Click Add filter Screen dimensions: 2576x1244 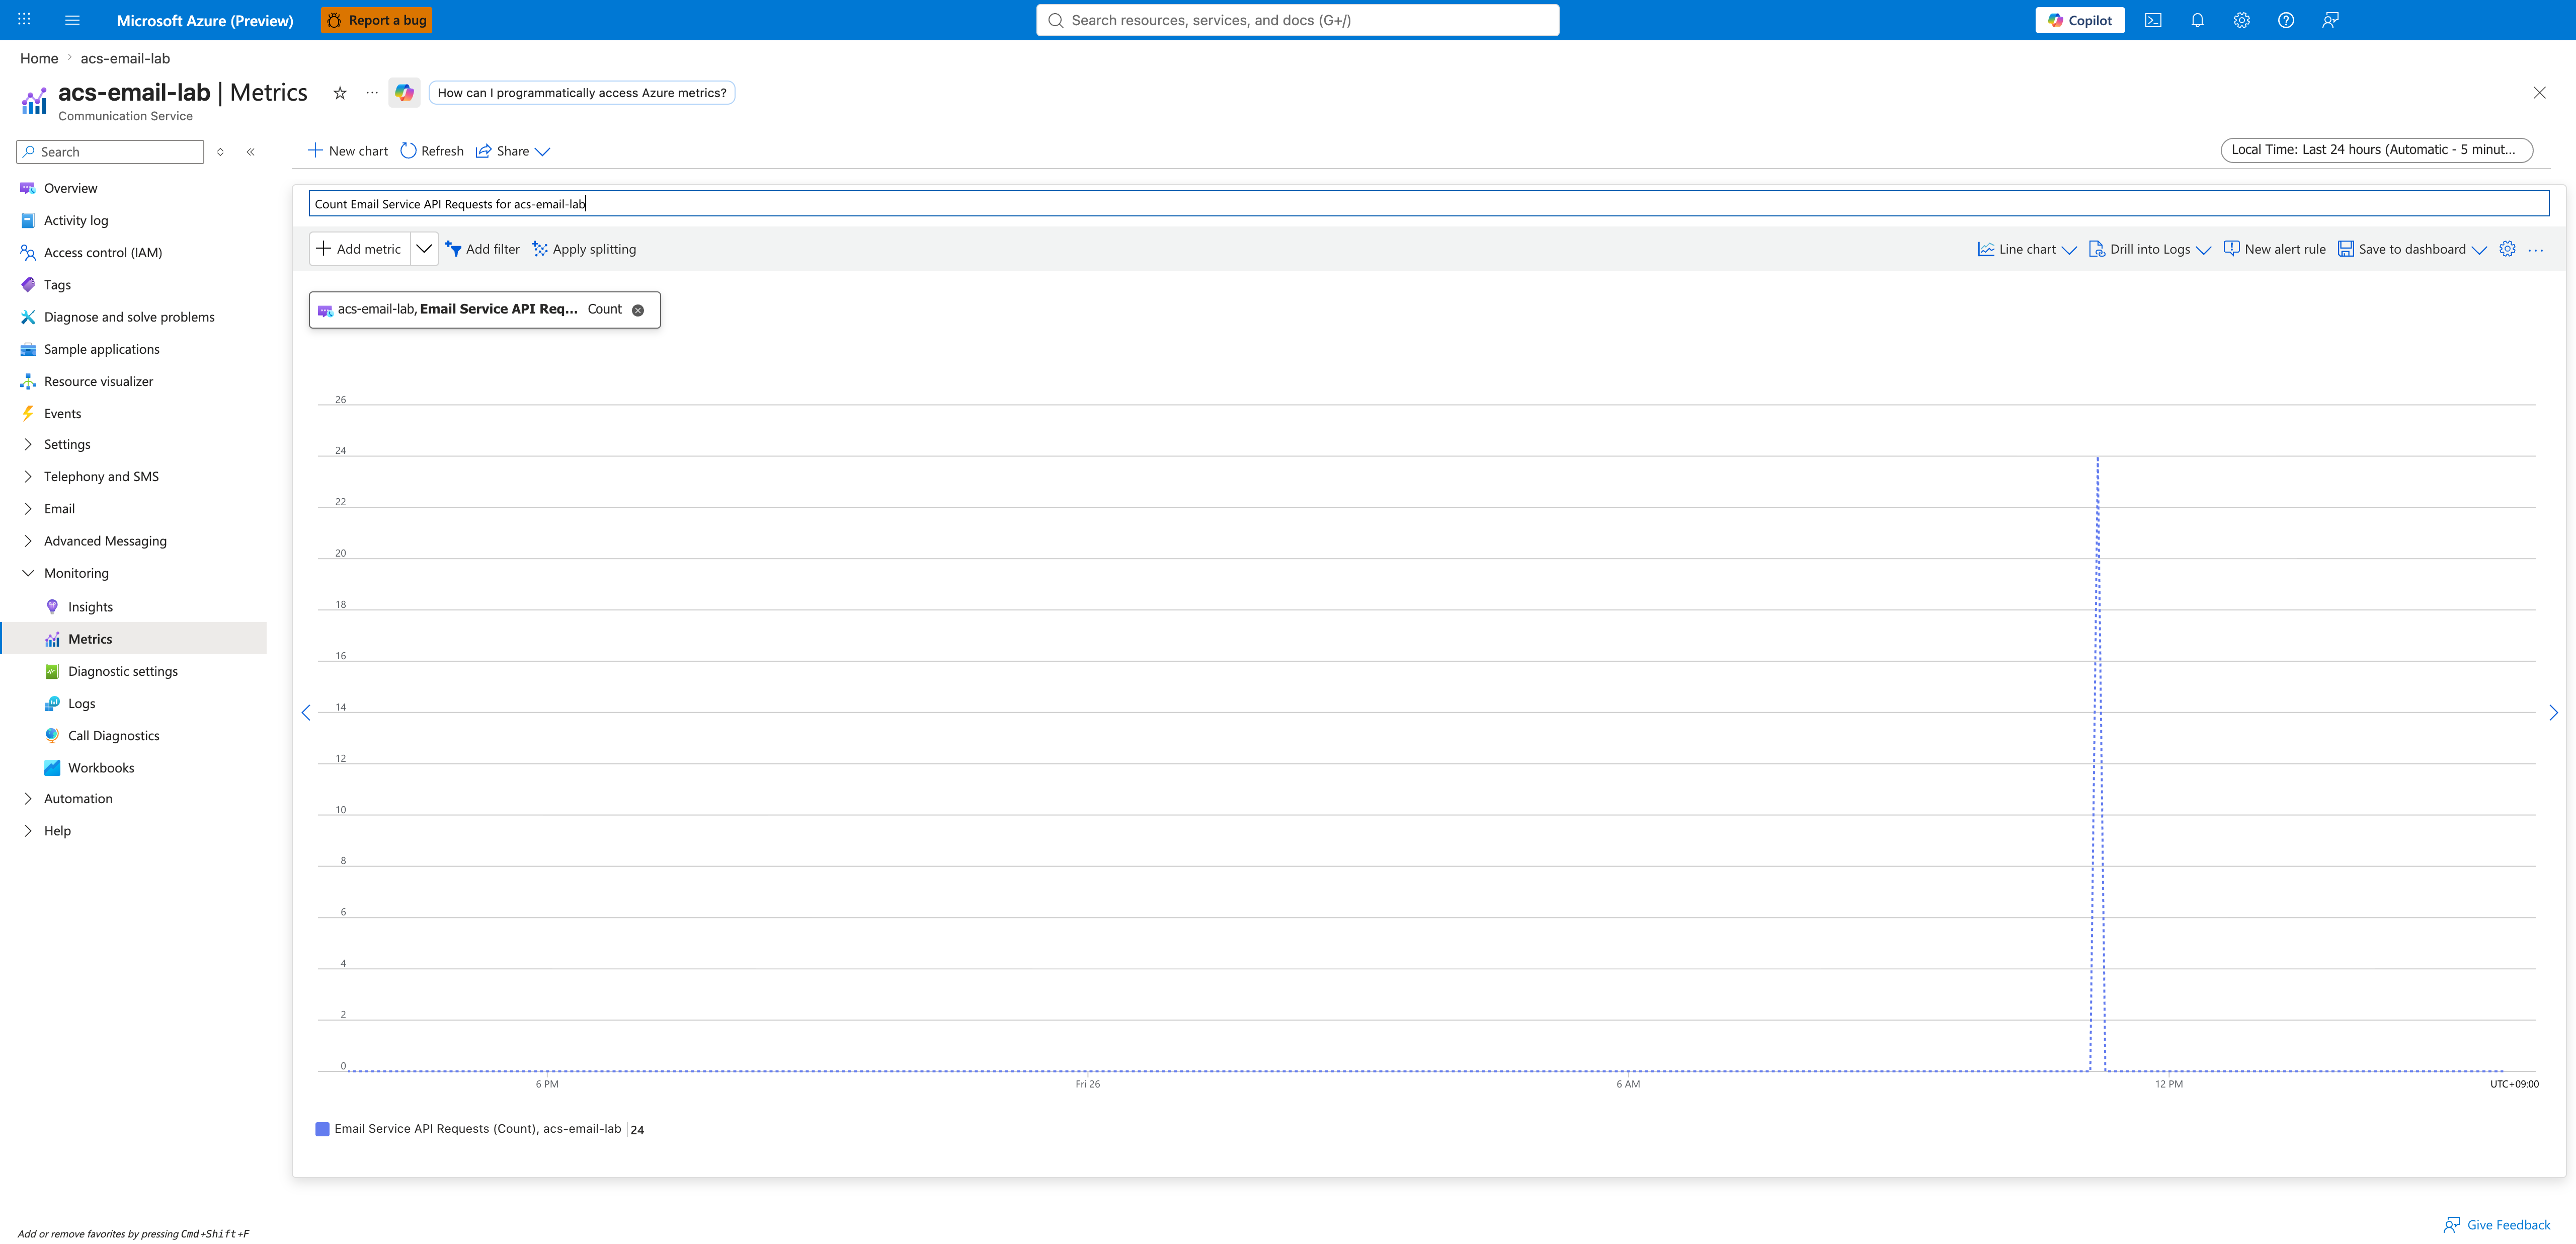(x=483, y=249)
